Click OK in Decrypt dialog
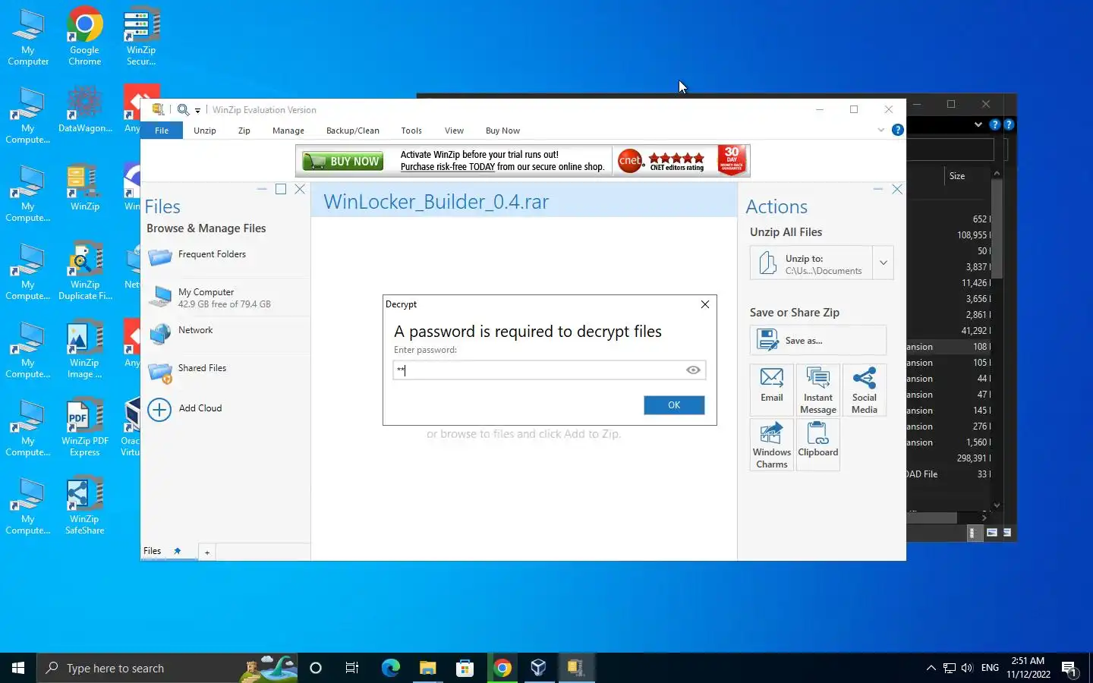 pos(674,405)
